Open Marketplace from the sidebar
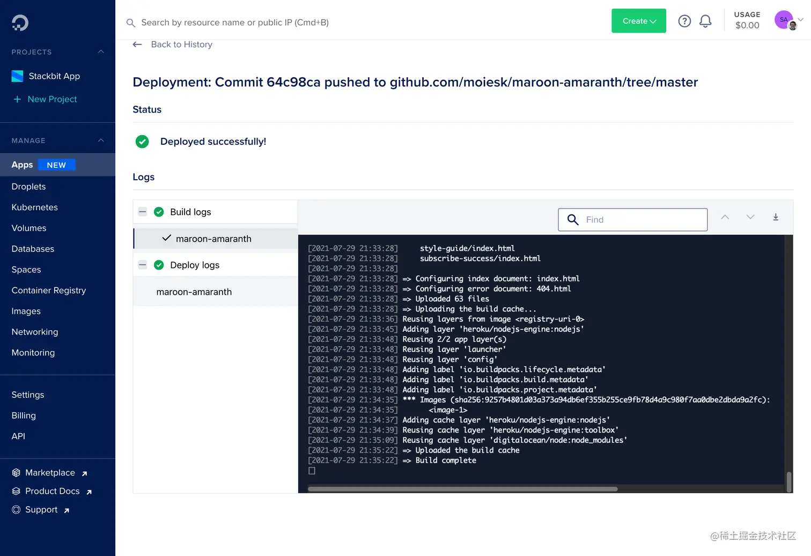The width and height of the screenshot is (811, 556). [50, 472]
